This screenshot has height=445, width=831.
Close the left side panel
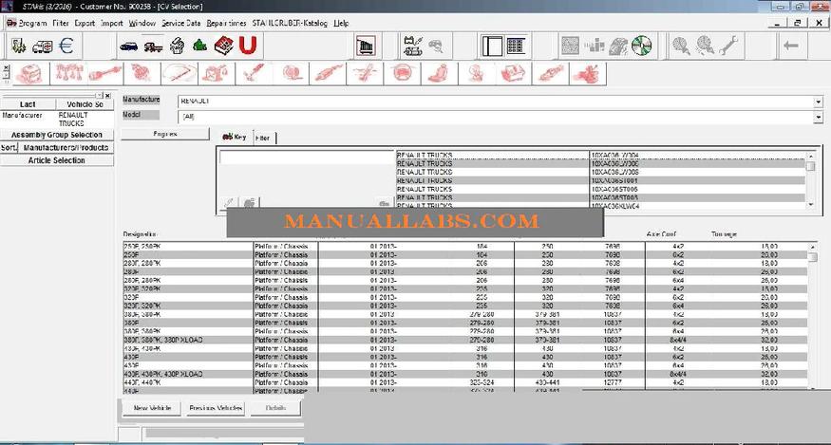coord(107,95)
